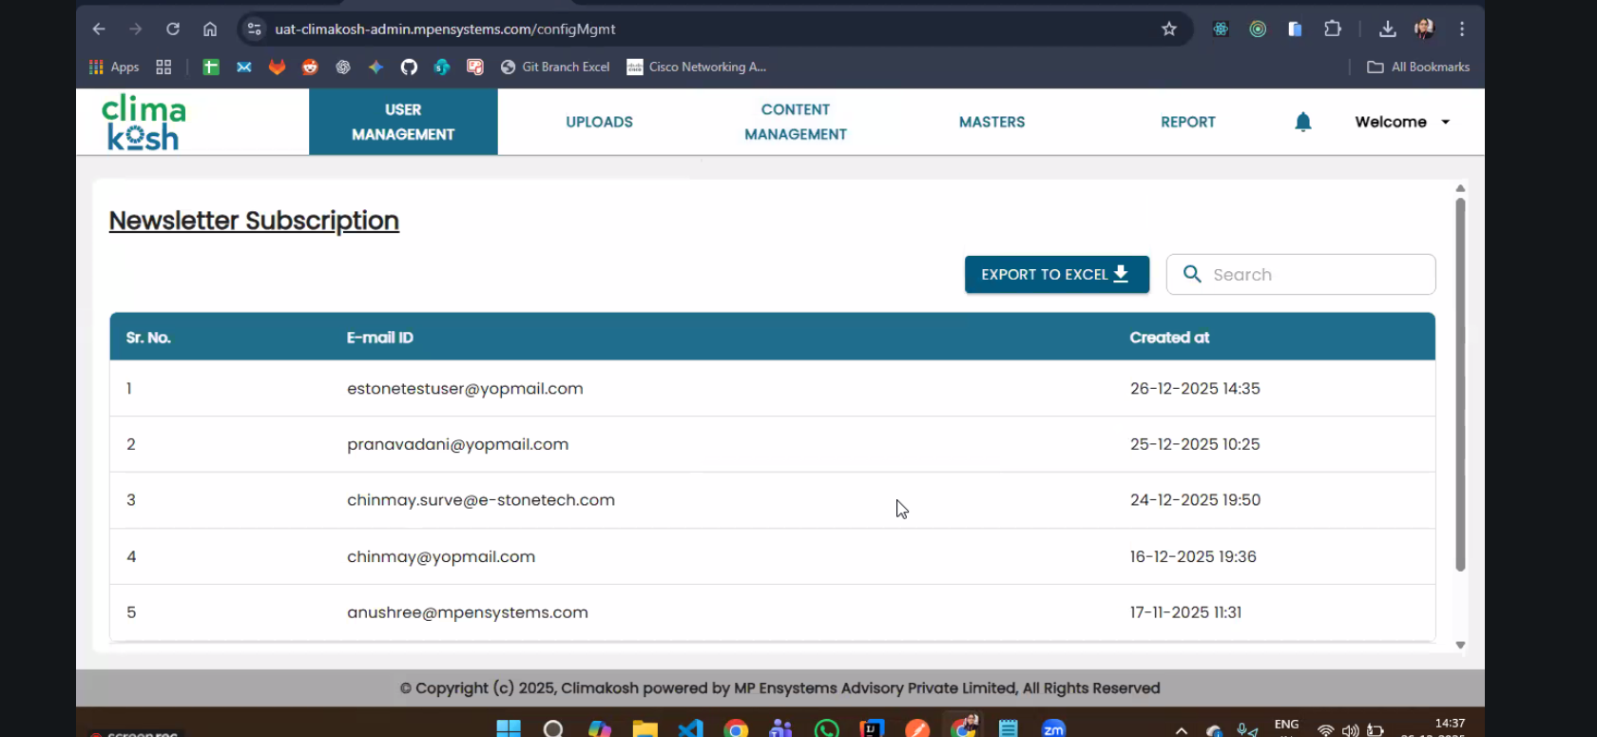
Task: Reload the page using refresh icon
Action: 172,29
